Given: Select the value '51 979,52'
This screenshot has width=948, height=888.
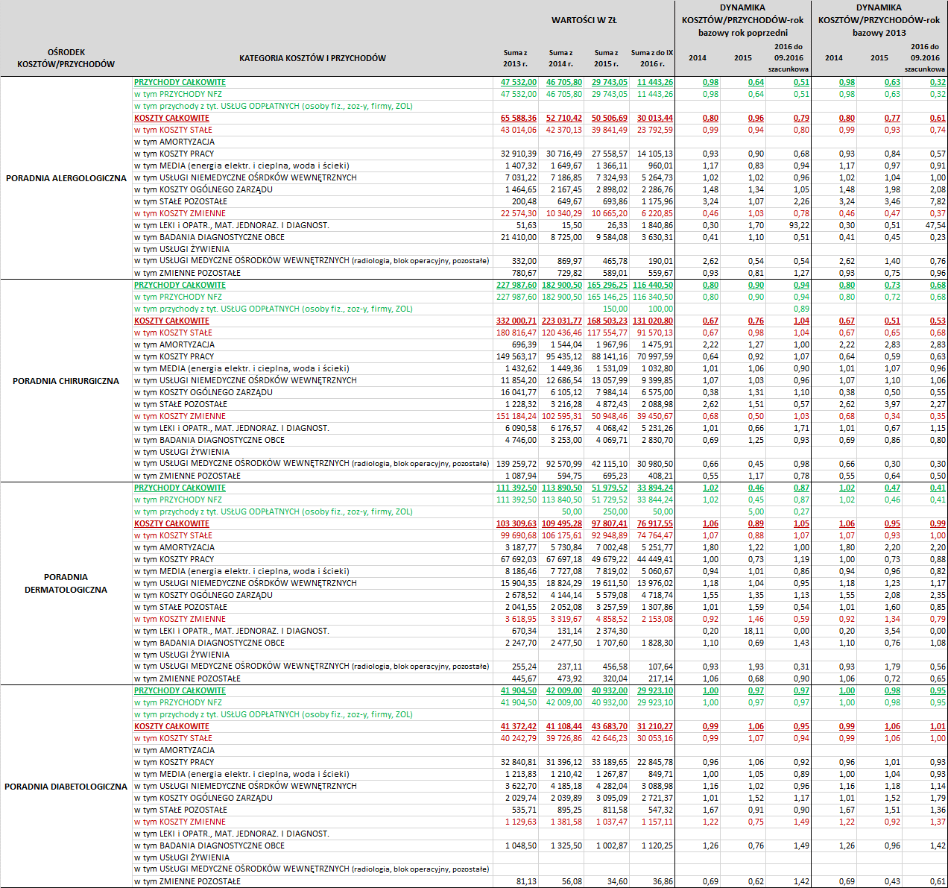Looking at the screenshot, I should 609,488.
